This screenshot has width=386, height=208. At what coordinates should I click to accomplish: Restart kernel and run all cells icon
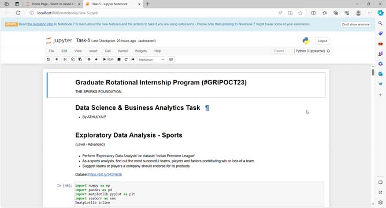(133, 60)
